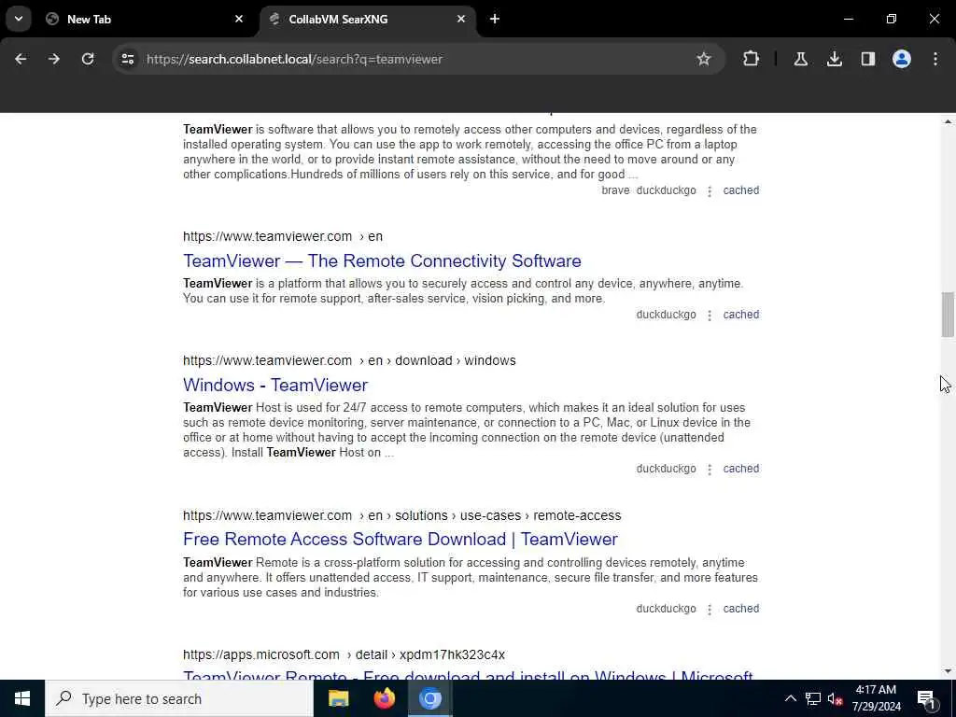Open options dots for Free Remote Access result
Viewport: 956px width, 717px height.
(710, 609)
